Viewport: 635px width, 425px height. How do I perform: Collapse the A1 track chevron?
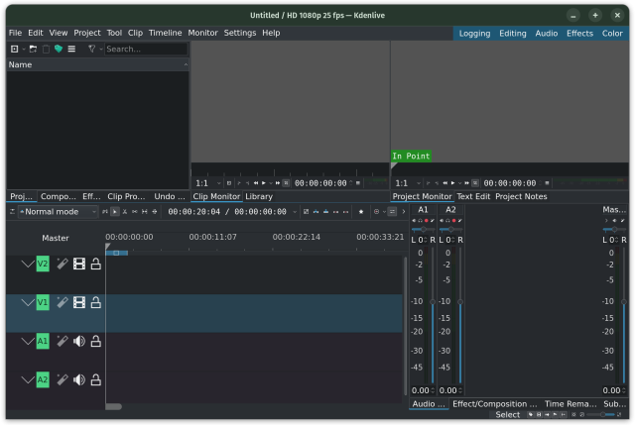tap(28, 341)
